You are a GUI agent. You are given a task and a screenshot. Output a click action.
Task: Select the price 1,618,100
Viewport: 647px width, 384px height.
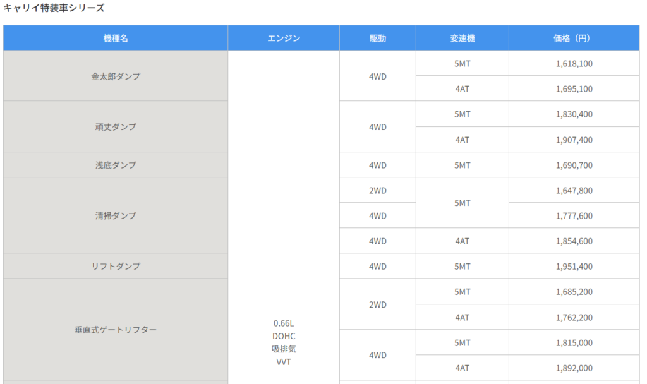(574, 63)
